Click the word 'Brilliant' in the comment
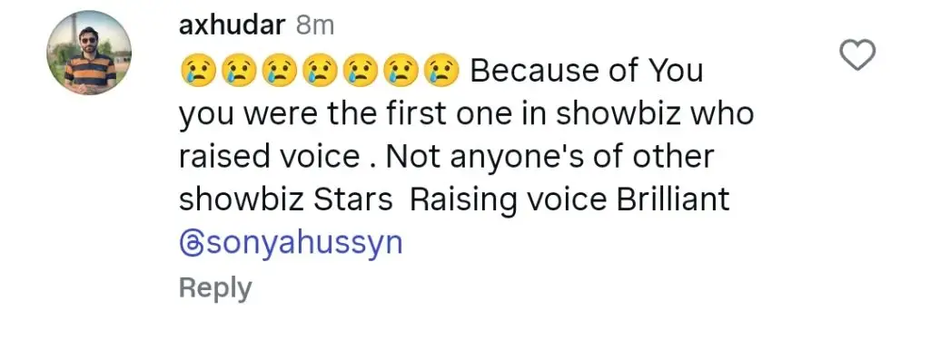930x340 pixels. [x=673, y=199]
